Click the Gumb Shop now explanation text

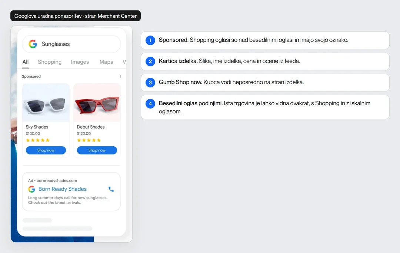click(x=231, y=82)
